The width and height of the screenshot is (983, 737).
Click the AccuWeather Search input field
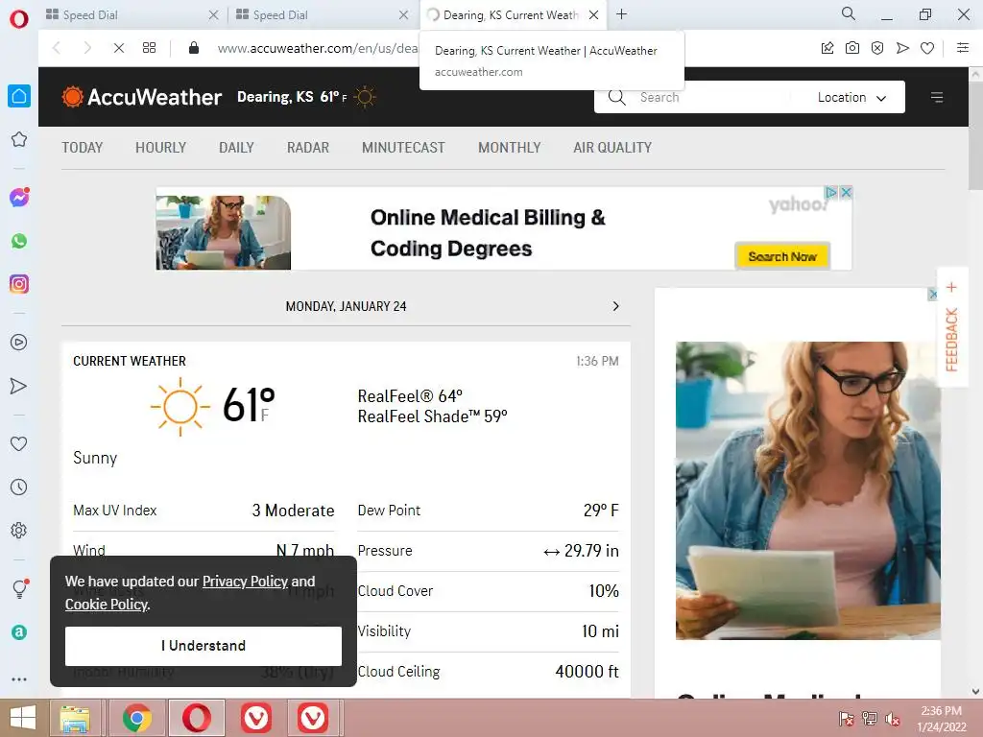point(711,97)
